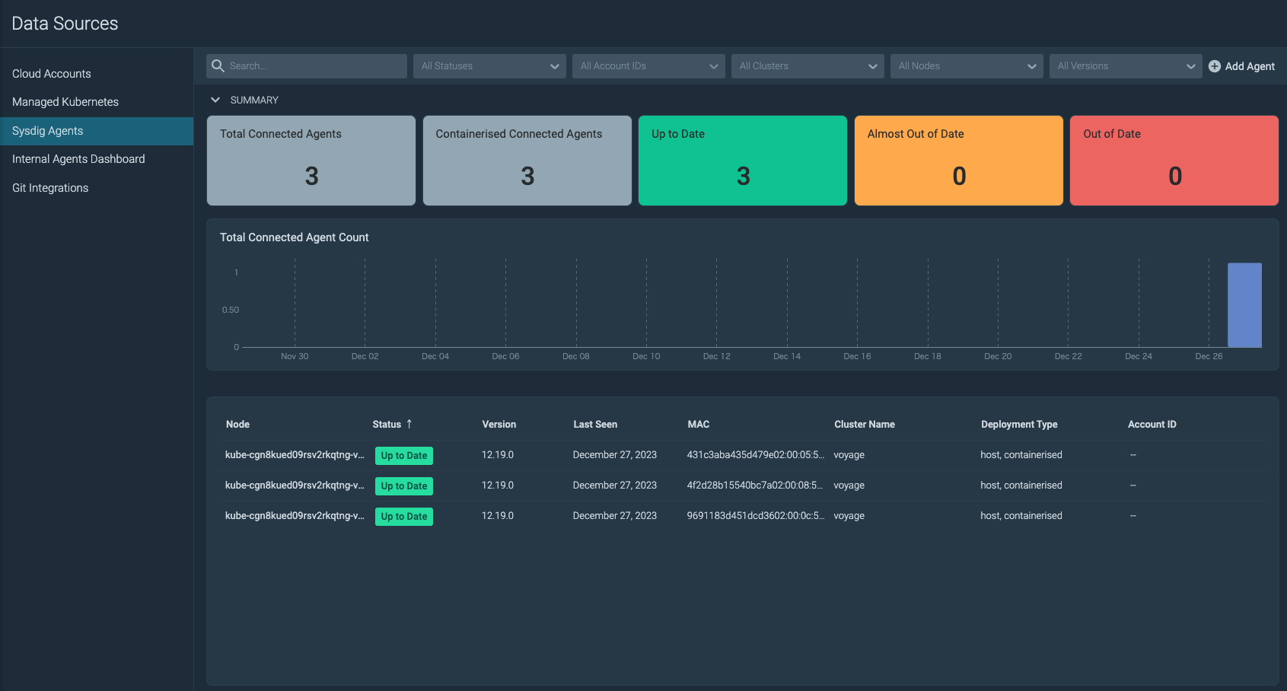Viewport: 1287px width, 691px height.
Task: Sort by the Node column header
Action: coord(237,425)
